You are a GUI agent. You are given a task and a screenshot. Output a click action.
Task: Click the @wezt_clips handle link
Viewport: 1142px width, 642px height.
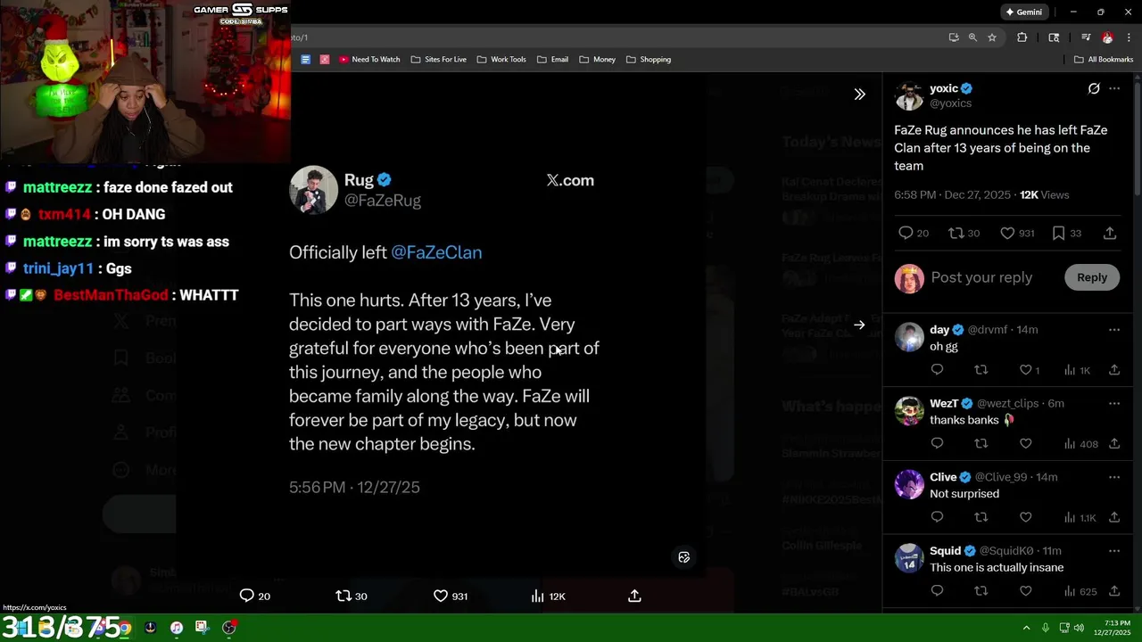tap(1007, 404)
